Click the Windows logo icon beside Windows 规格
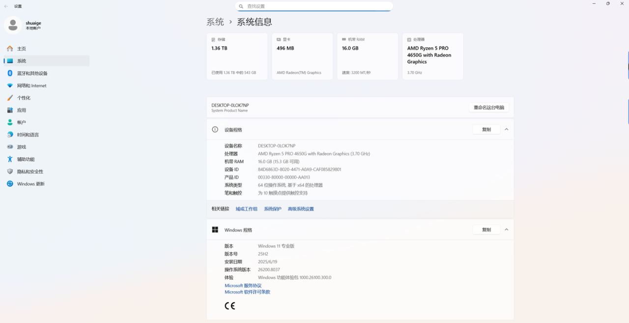Image resolution: width=629 pixels, height=323 pixels. pyautogui.click(x=215, y=229)
